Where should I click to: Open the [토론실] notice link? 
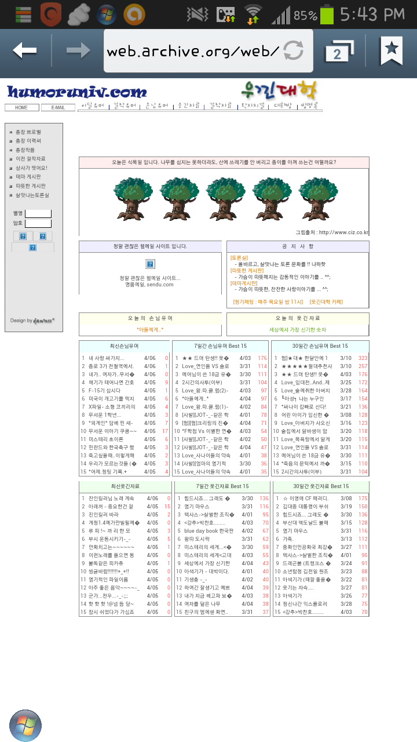click(239, 257)
